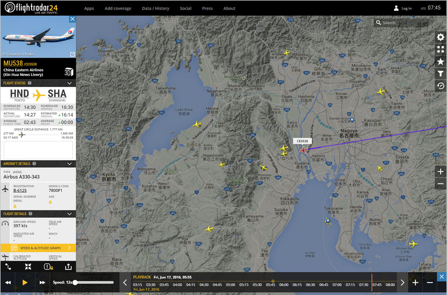
Task: Open the Data / History menu
Action: (156, 8)
